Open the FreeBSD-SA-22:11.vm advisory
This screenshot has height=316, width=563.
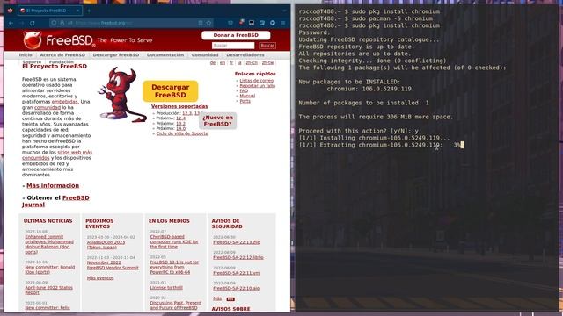237,273
